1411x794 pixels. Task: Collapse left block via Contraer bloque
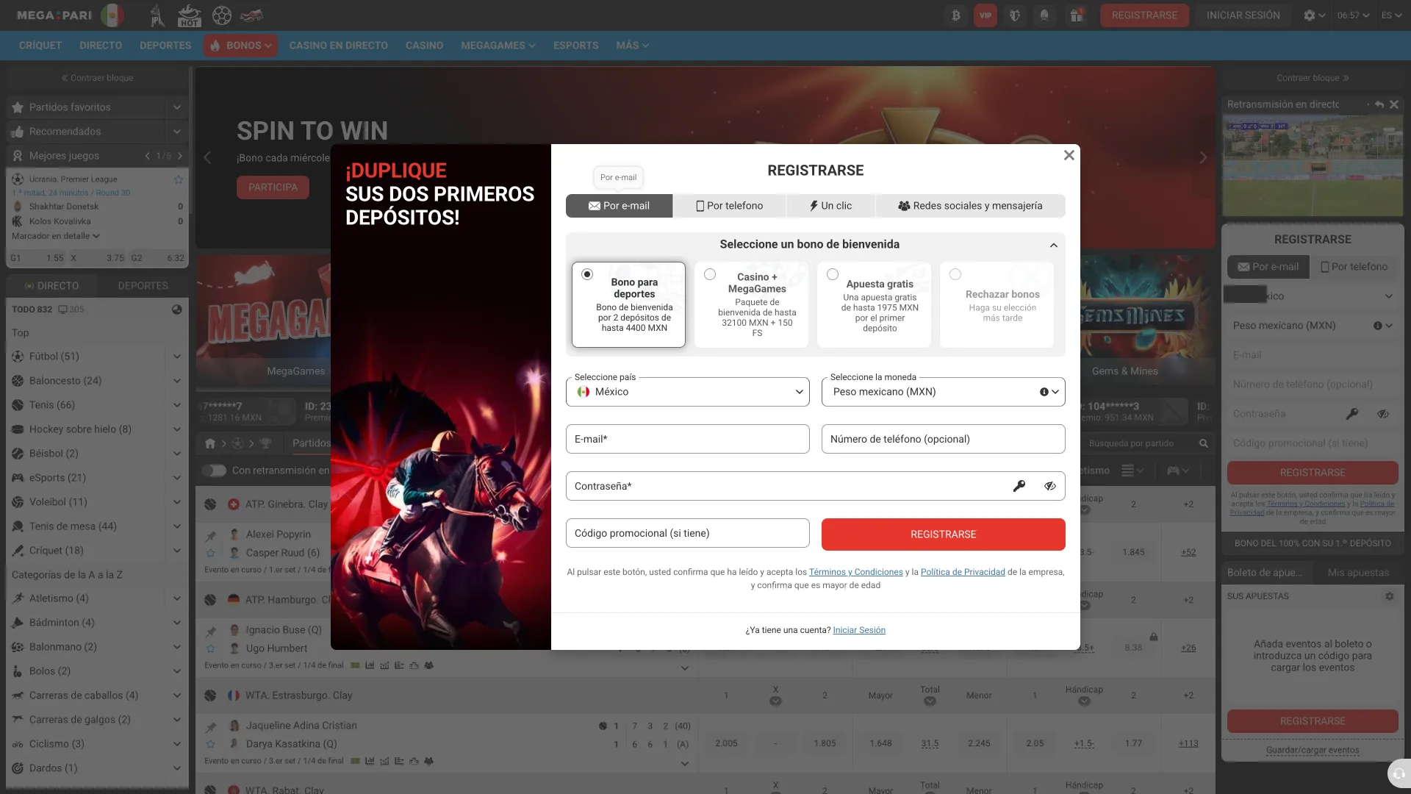[97, 78]
